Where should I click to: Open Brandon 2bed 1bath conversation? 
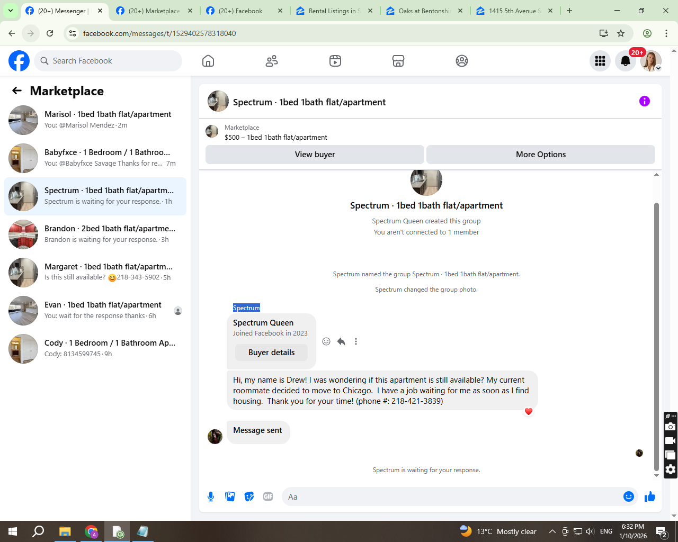pos(95,234)
